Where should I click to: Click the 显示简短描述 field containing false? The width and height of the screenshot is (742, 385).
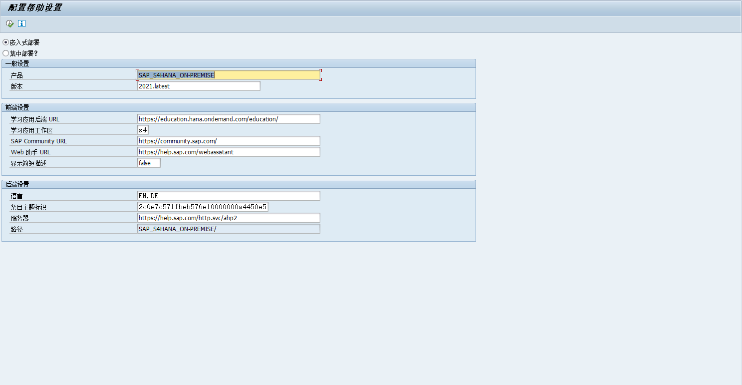149,163
